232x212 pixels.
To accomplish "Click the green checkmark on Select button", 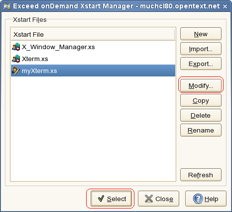I will [x=101, y=199].
